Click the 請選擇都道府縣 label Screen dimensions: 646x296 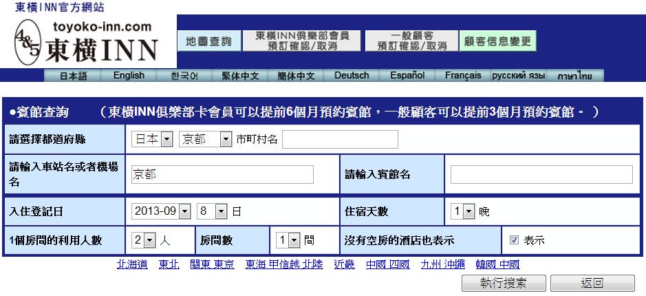click(x=47, y=139)
